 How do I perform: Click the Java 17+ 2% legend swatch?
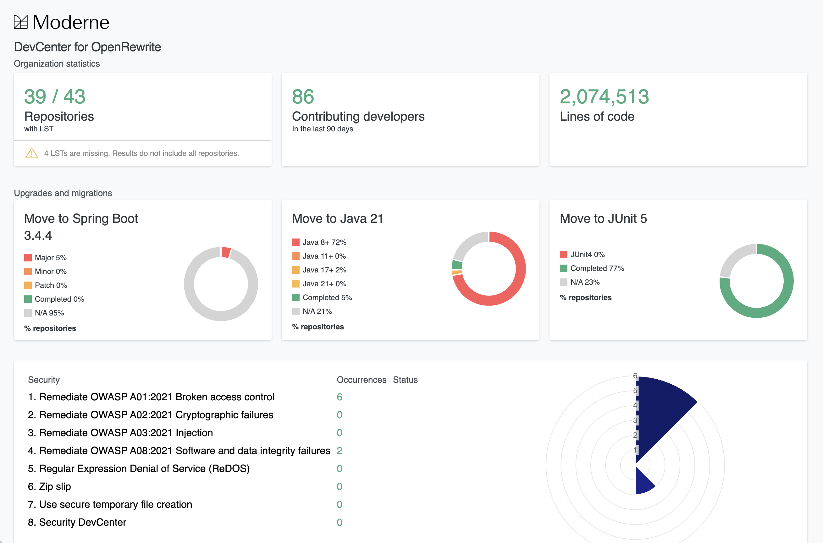(x=296, y=270)
